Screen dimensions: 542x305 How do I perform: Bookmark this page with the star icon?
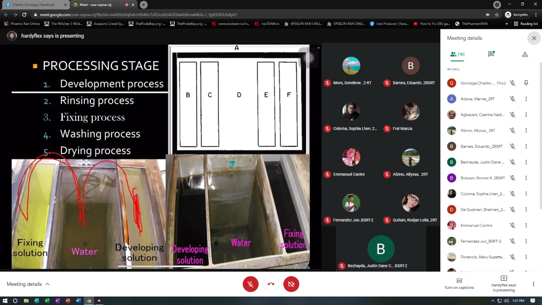pos(497,14)
